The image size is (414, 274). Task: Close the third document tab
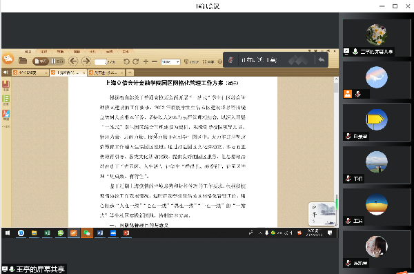[x=121, y=72]
